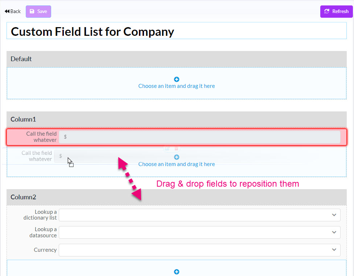
Task: Click the Back button
Action: (13, 12)
